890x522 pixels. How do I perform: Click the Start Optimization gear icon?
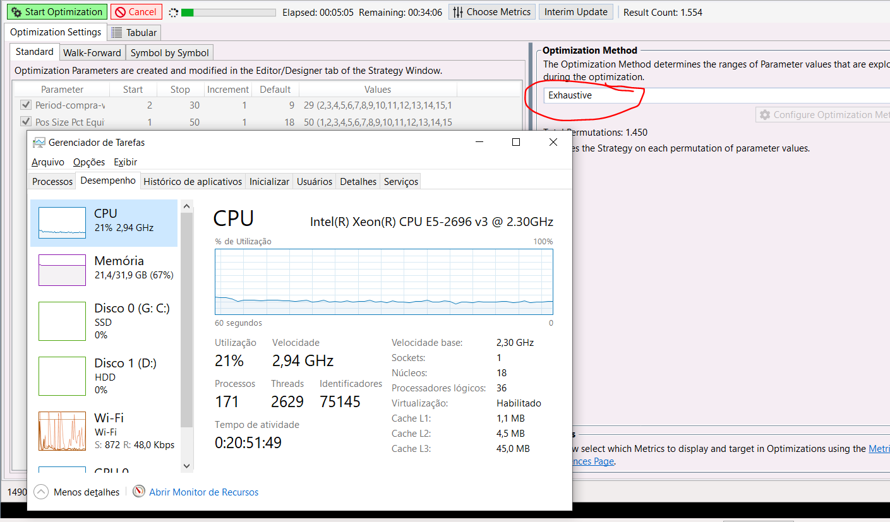pyautogui.click(x=16, y=12)
